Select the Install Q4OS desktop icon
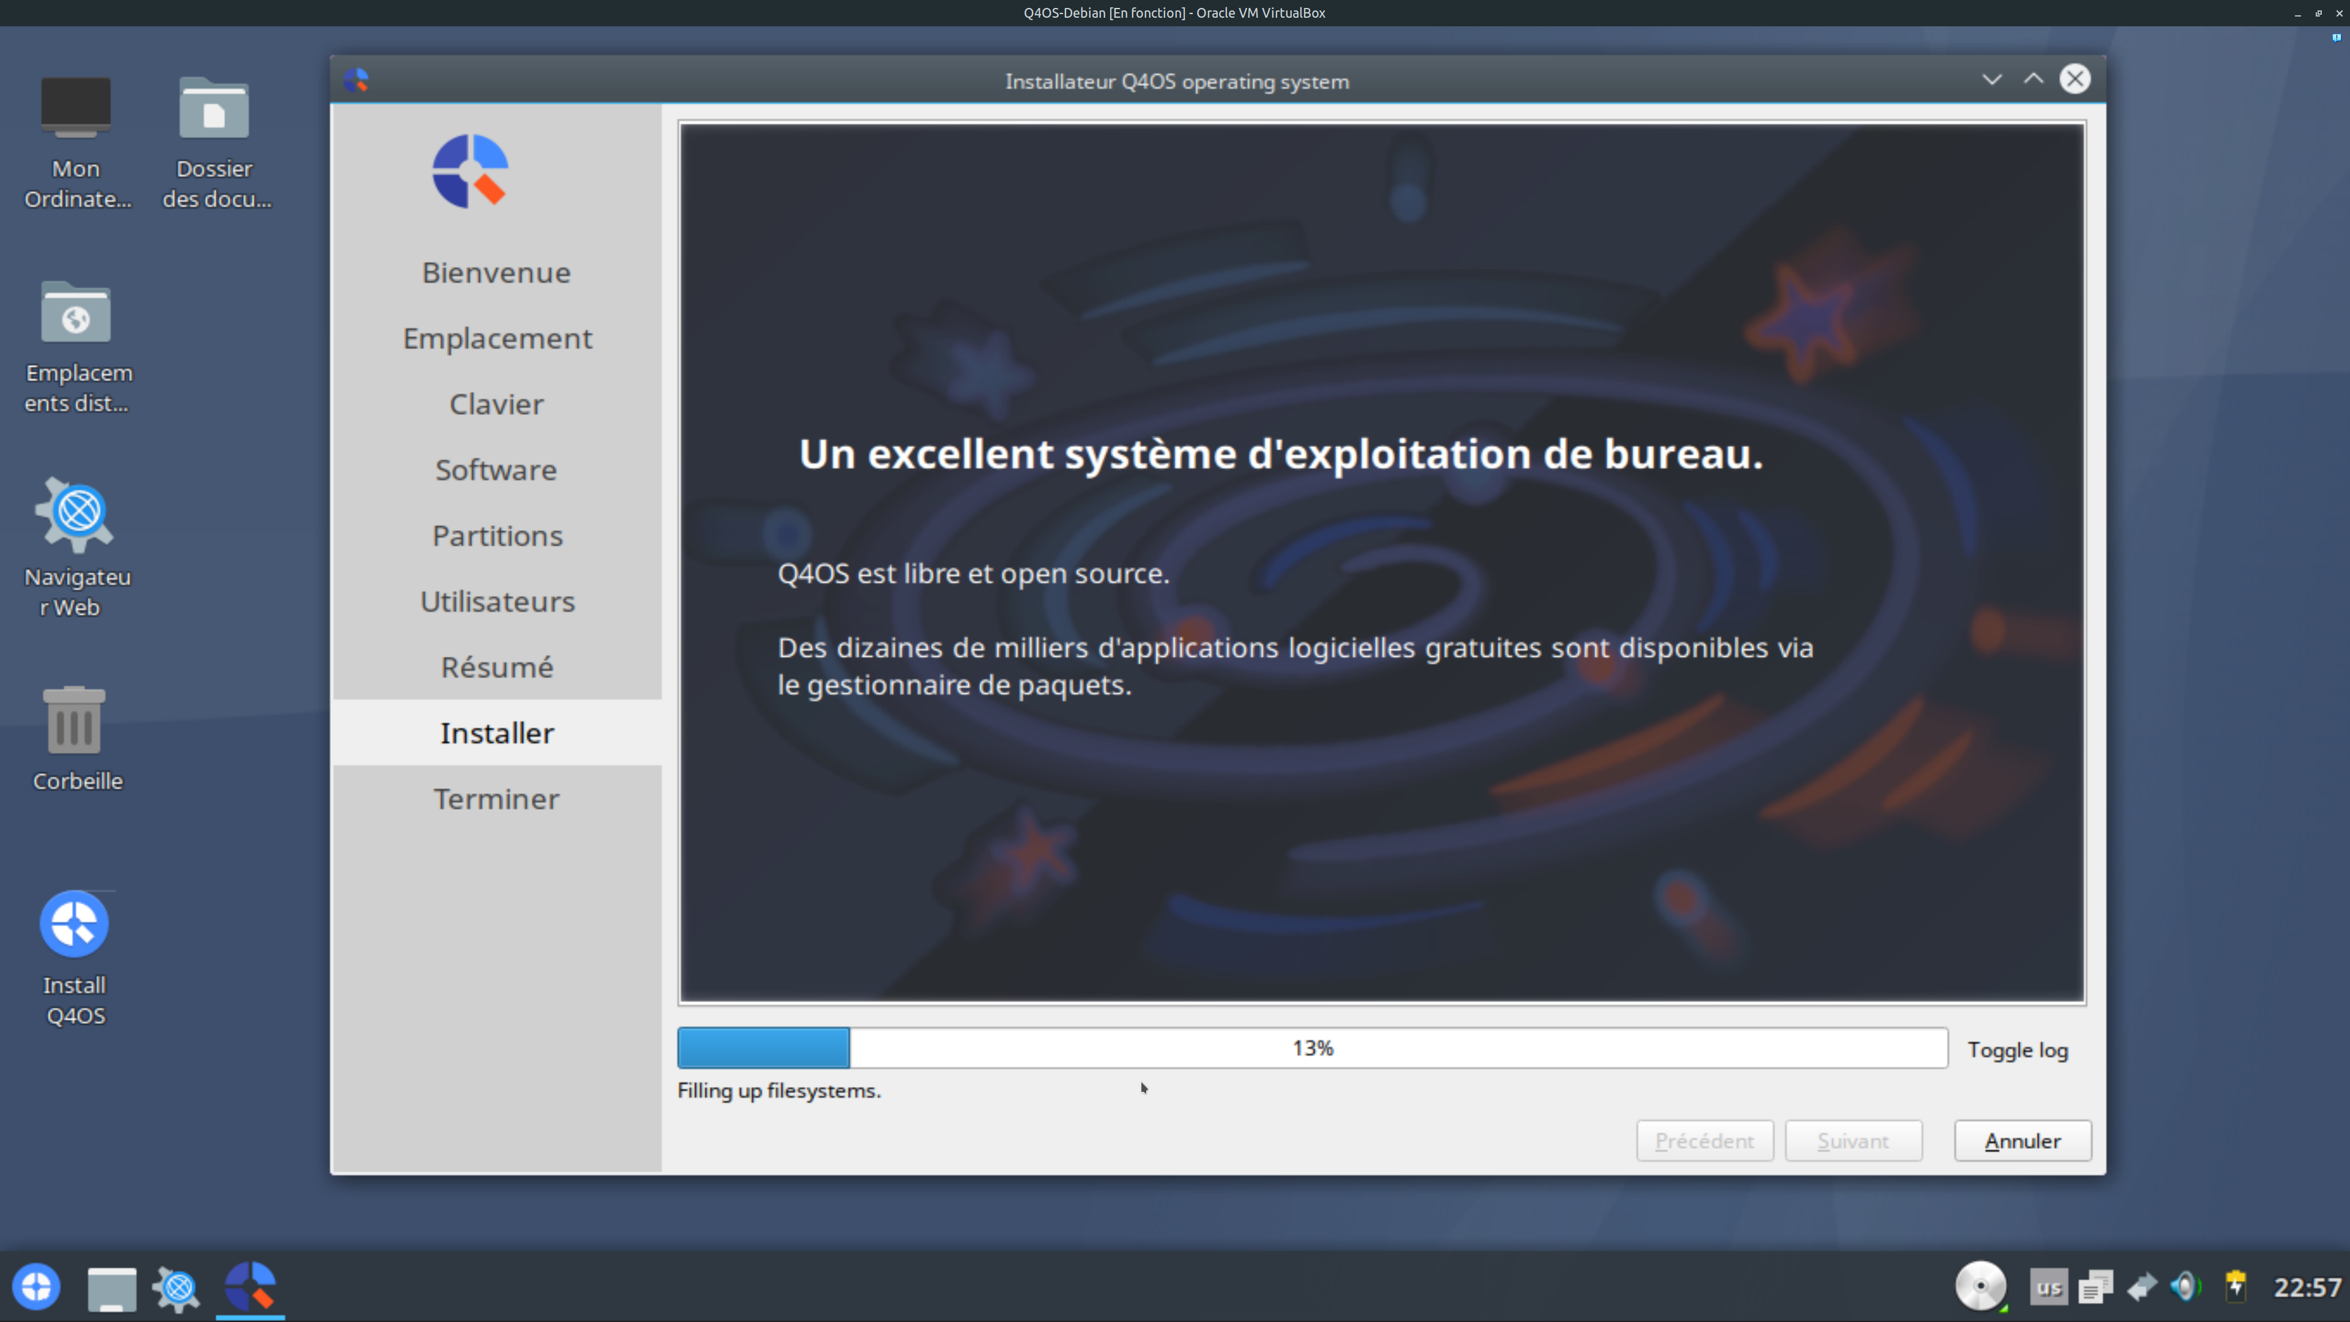The height and width of the screenshot is (1322, 2350). (75, 958)
